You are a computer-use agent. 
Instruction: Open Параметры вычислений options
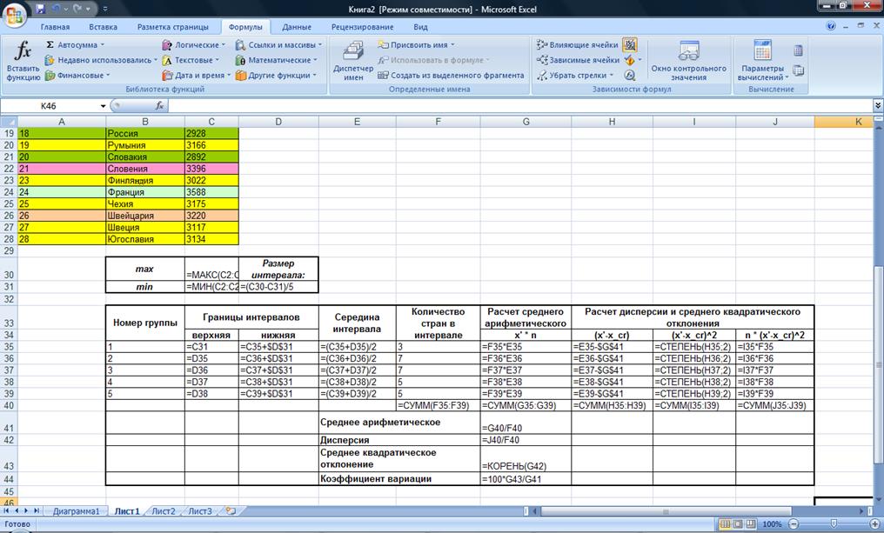click(x=763, y=61)
